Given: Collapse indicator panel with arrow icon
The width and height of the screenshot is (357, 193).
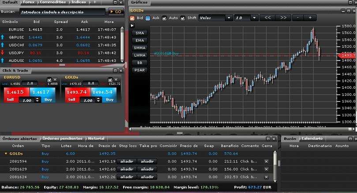Looking at the screenshot, I should [x=132, y=26].
